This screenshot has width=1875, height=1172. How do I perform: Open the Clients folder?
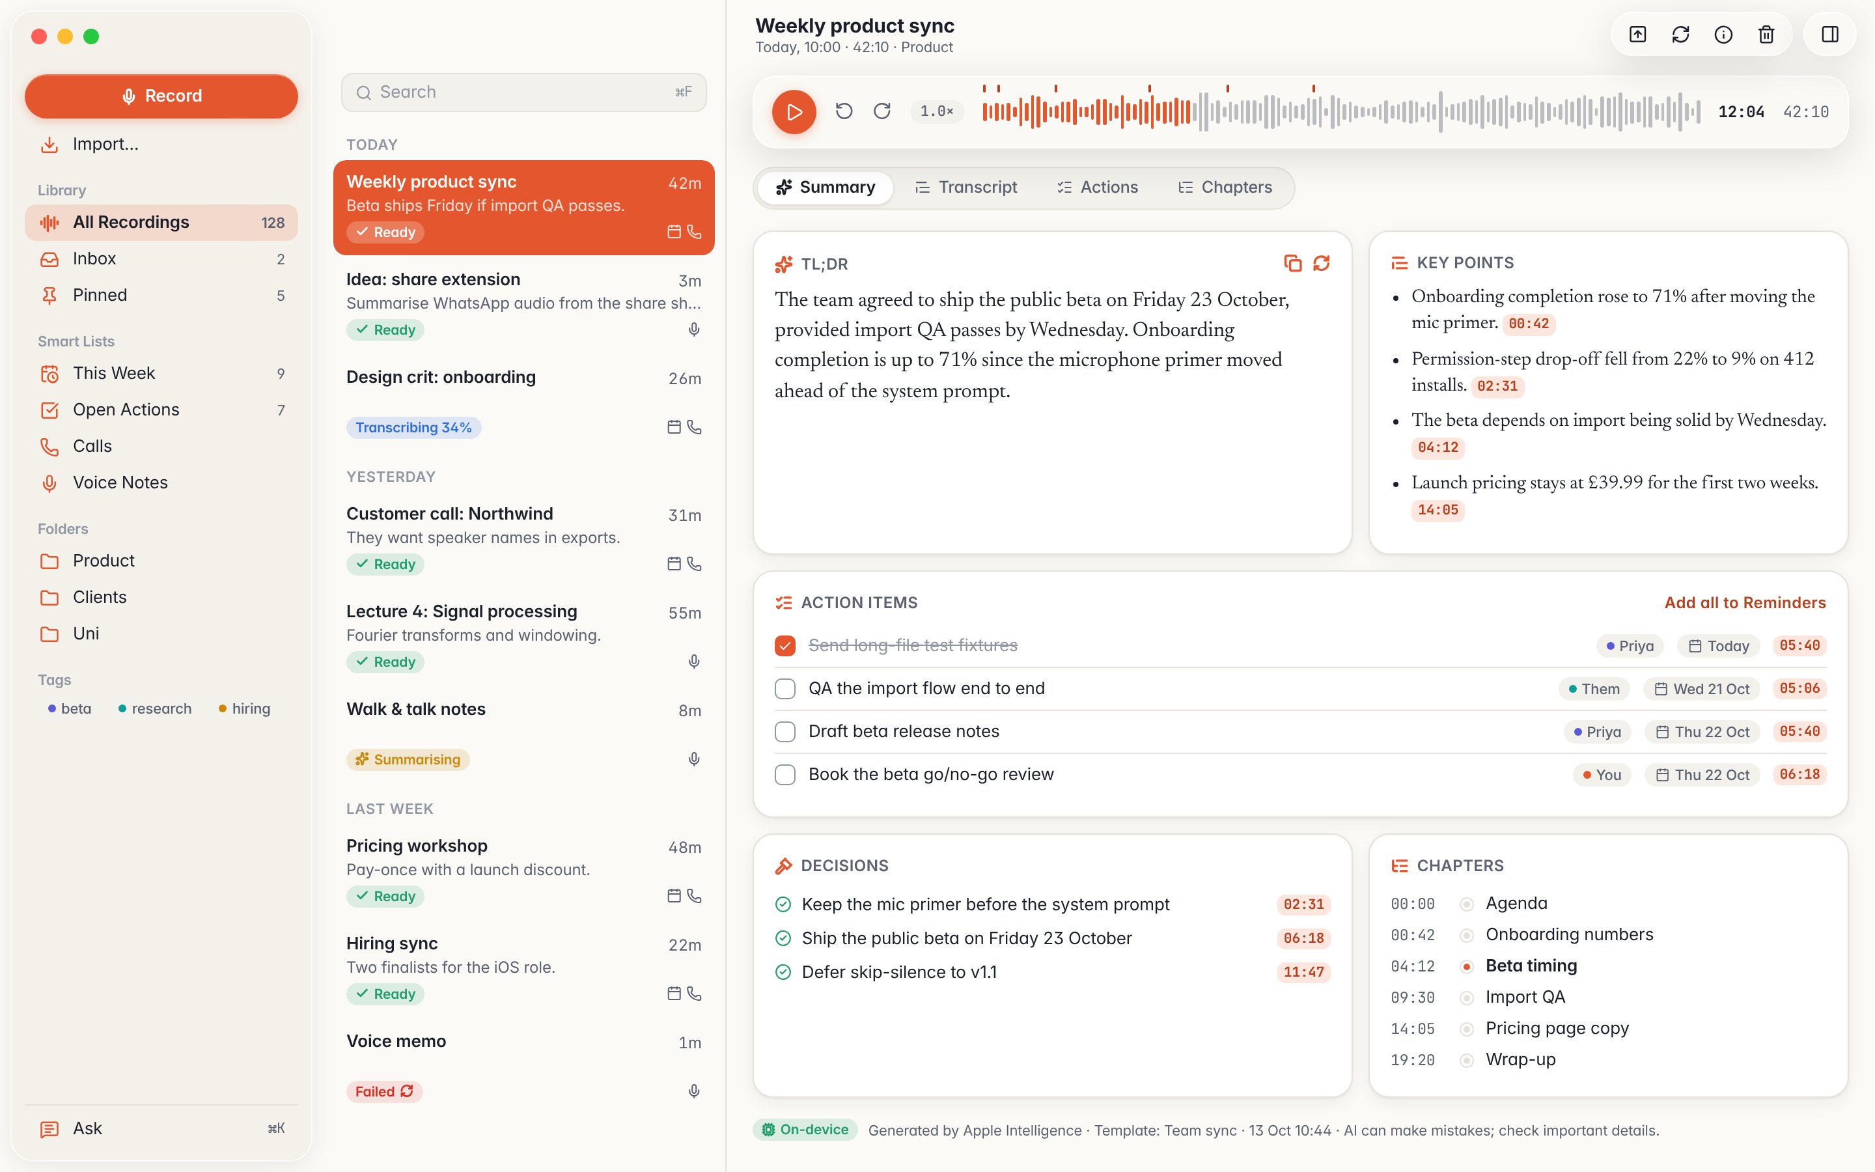pos(161,598)
